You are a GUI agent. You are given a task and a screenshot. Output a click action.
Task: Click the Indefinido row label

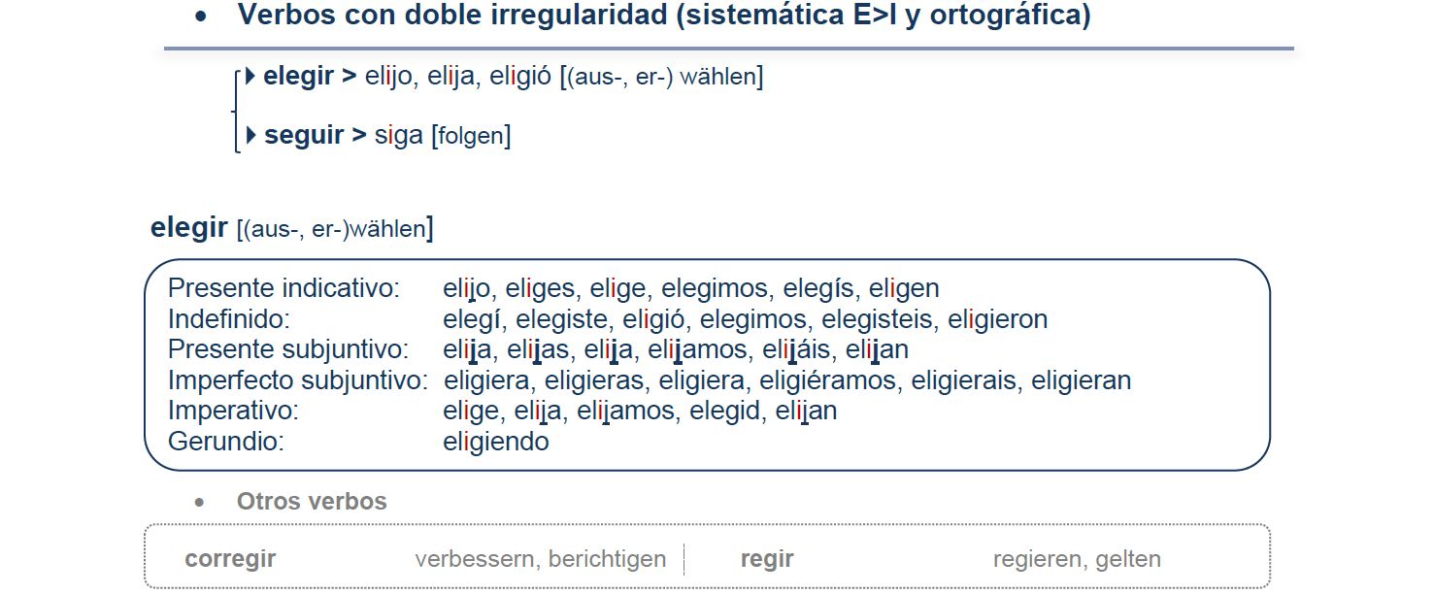click(x=229, y=319)
